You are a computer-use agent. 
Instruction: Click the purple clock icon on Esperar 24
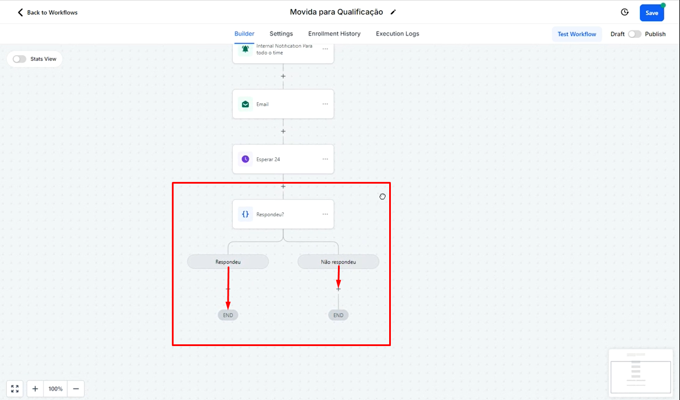pyautogui.click(x=245, y=159)
